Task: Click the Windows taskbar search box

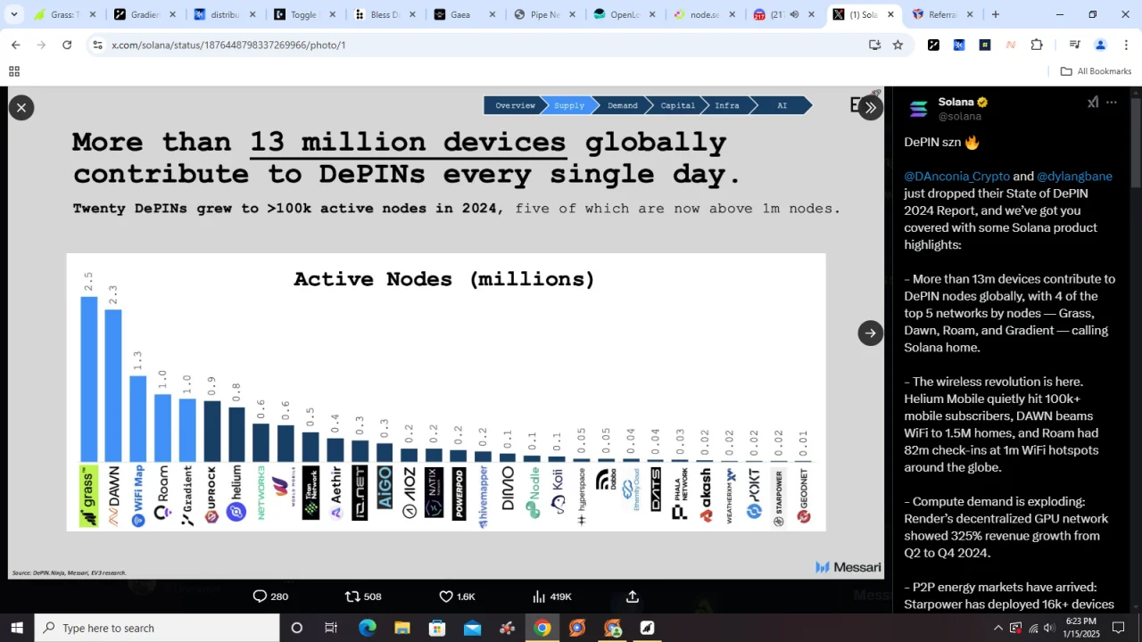Action: (x=157, y=628)
